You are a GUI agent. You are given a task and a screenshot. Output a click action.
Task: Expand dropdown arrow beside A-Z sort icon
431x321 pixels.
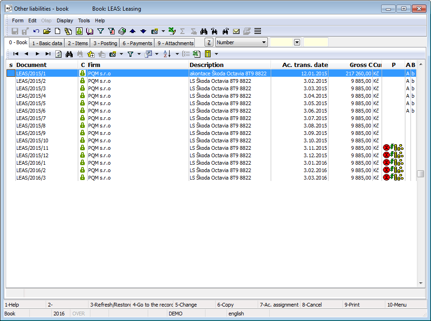click(x=177, y=54)
